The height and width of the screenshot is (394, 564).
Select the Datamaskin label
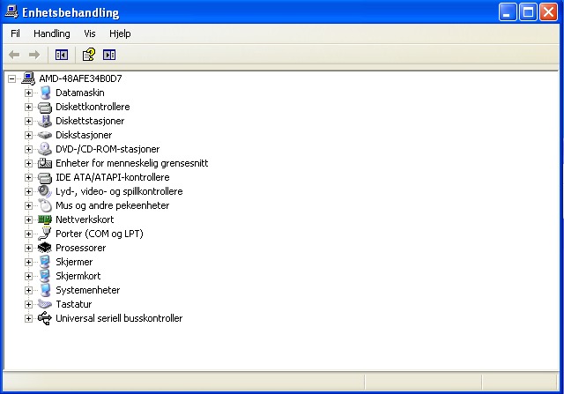point(80,93)
